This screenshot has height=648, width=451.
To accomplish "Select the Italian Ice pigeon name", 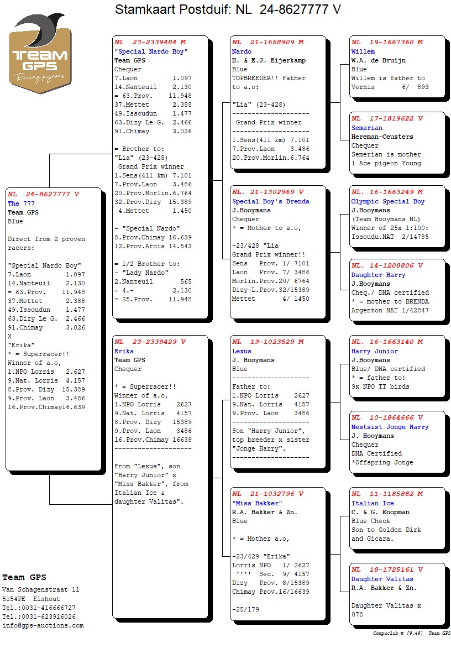I will (x=373, y=503).
